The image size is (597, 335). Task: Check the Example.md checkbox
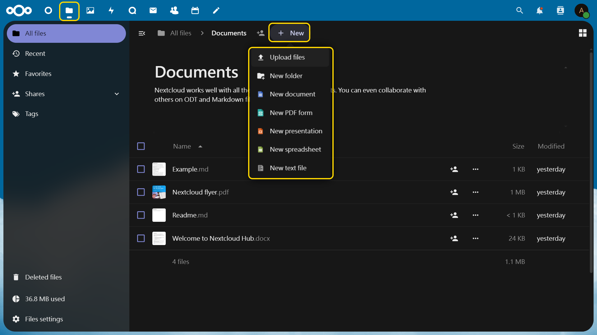tap(141, 169)
